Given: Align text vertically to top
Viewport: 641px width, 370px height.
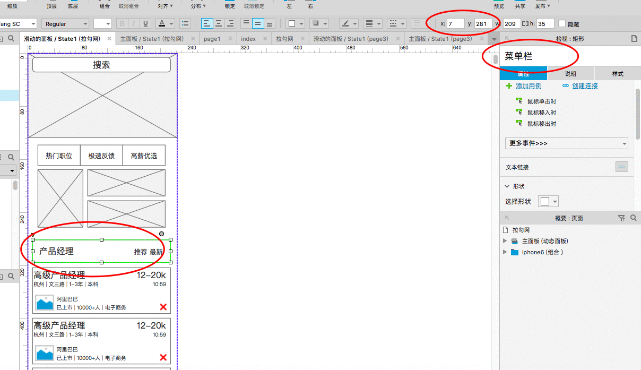Looking at the screenshot, I should (x=246, y=23).
